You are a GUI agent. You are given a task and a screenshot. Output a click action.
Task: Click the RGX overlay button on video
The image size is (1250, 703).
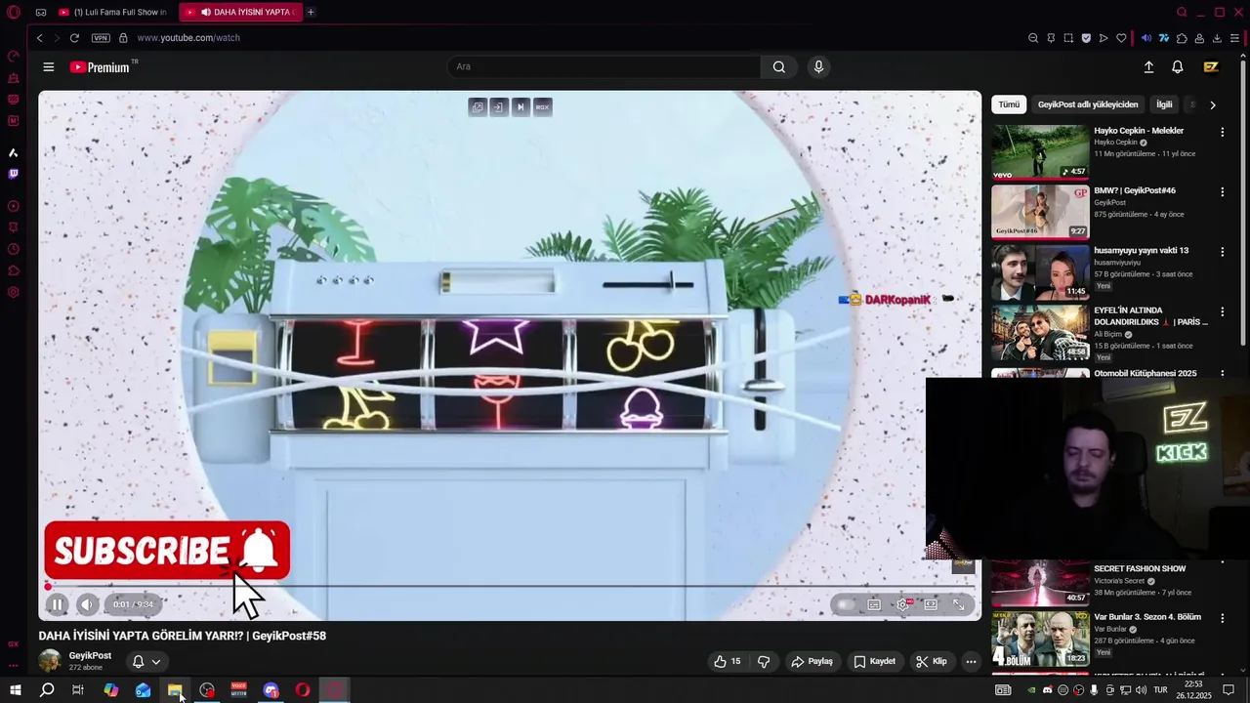[542, 106]
